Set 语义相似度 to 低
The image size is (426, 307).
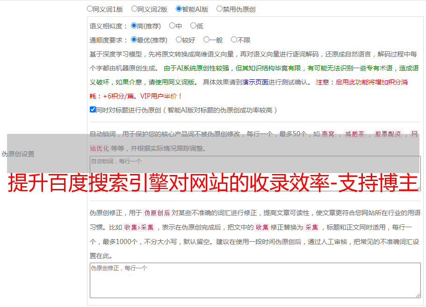point(193,26)
